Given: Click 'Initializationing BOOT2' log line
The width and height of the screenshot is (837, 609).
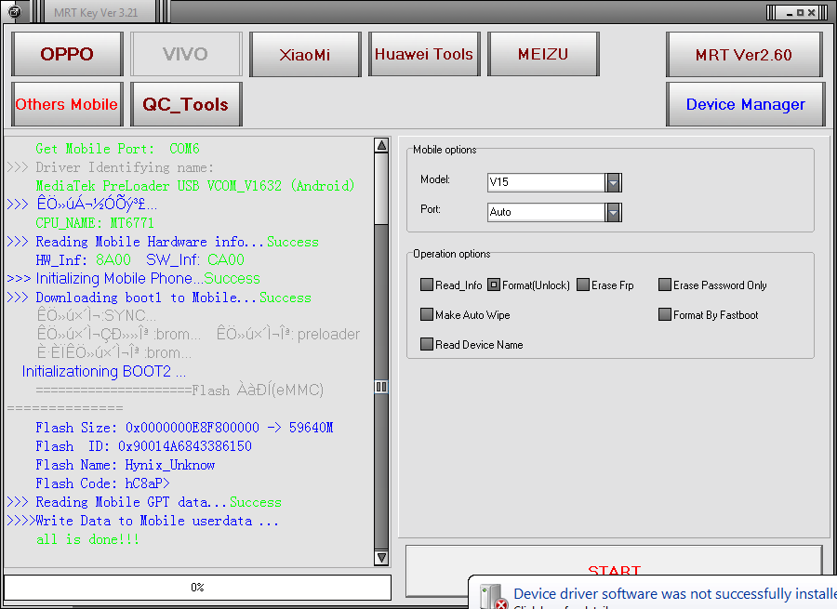Looking at the screenshot, I should 104,372.
